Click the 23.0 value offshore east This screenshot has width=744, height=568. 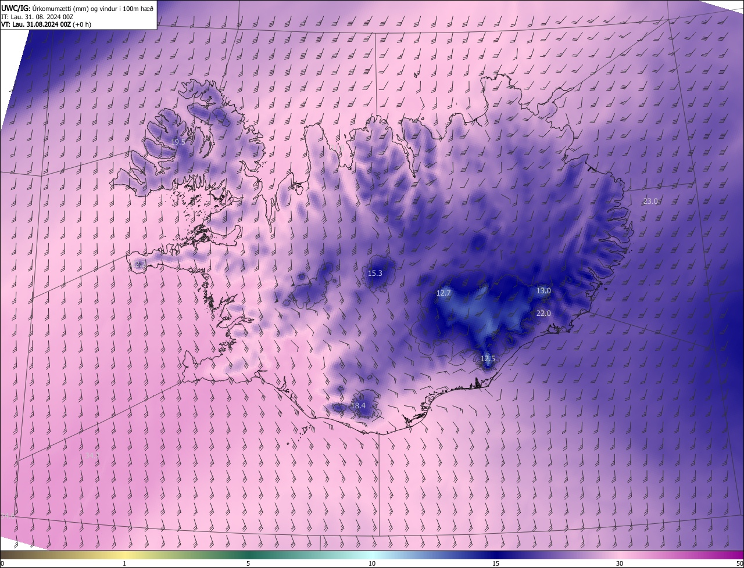coord(650,202)
